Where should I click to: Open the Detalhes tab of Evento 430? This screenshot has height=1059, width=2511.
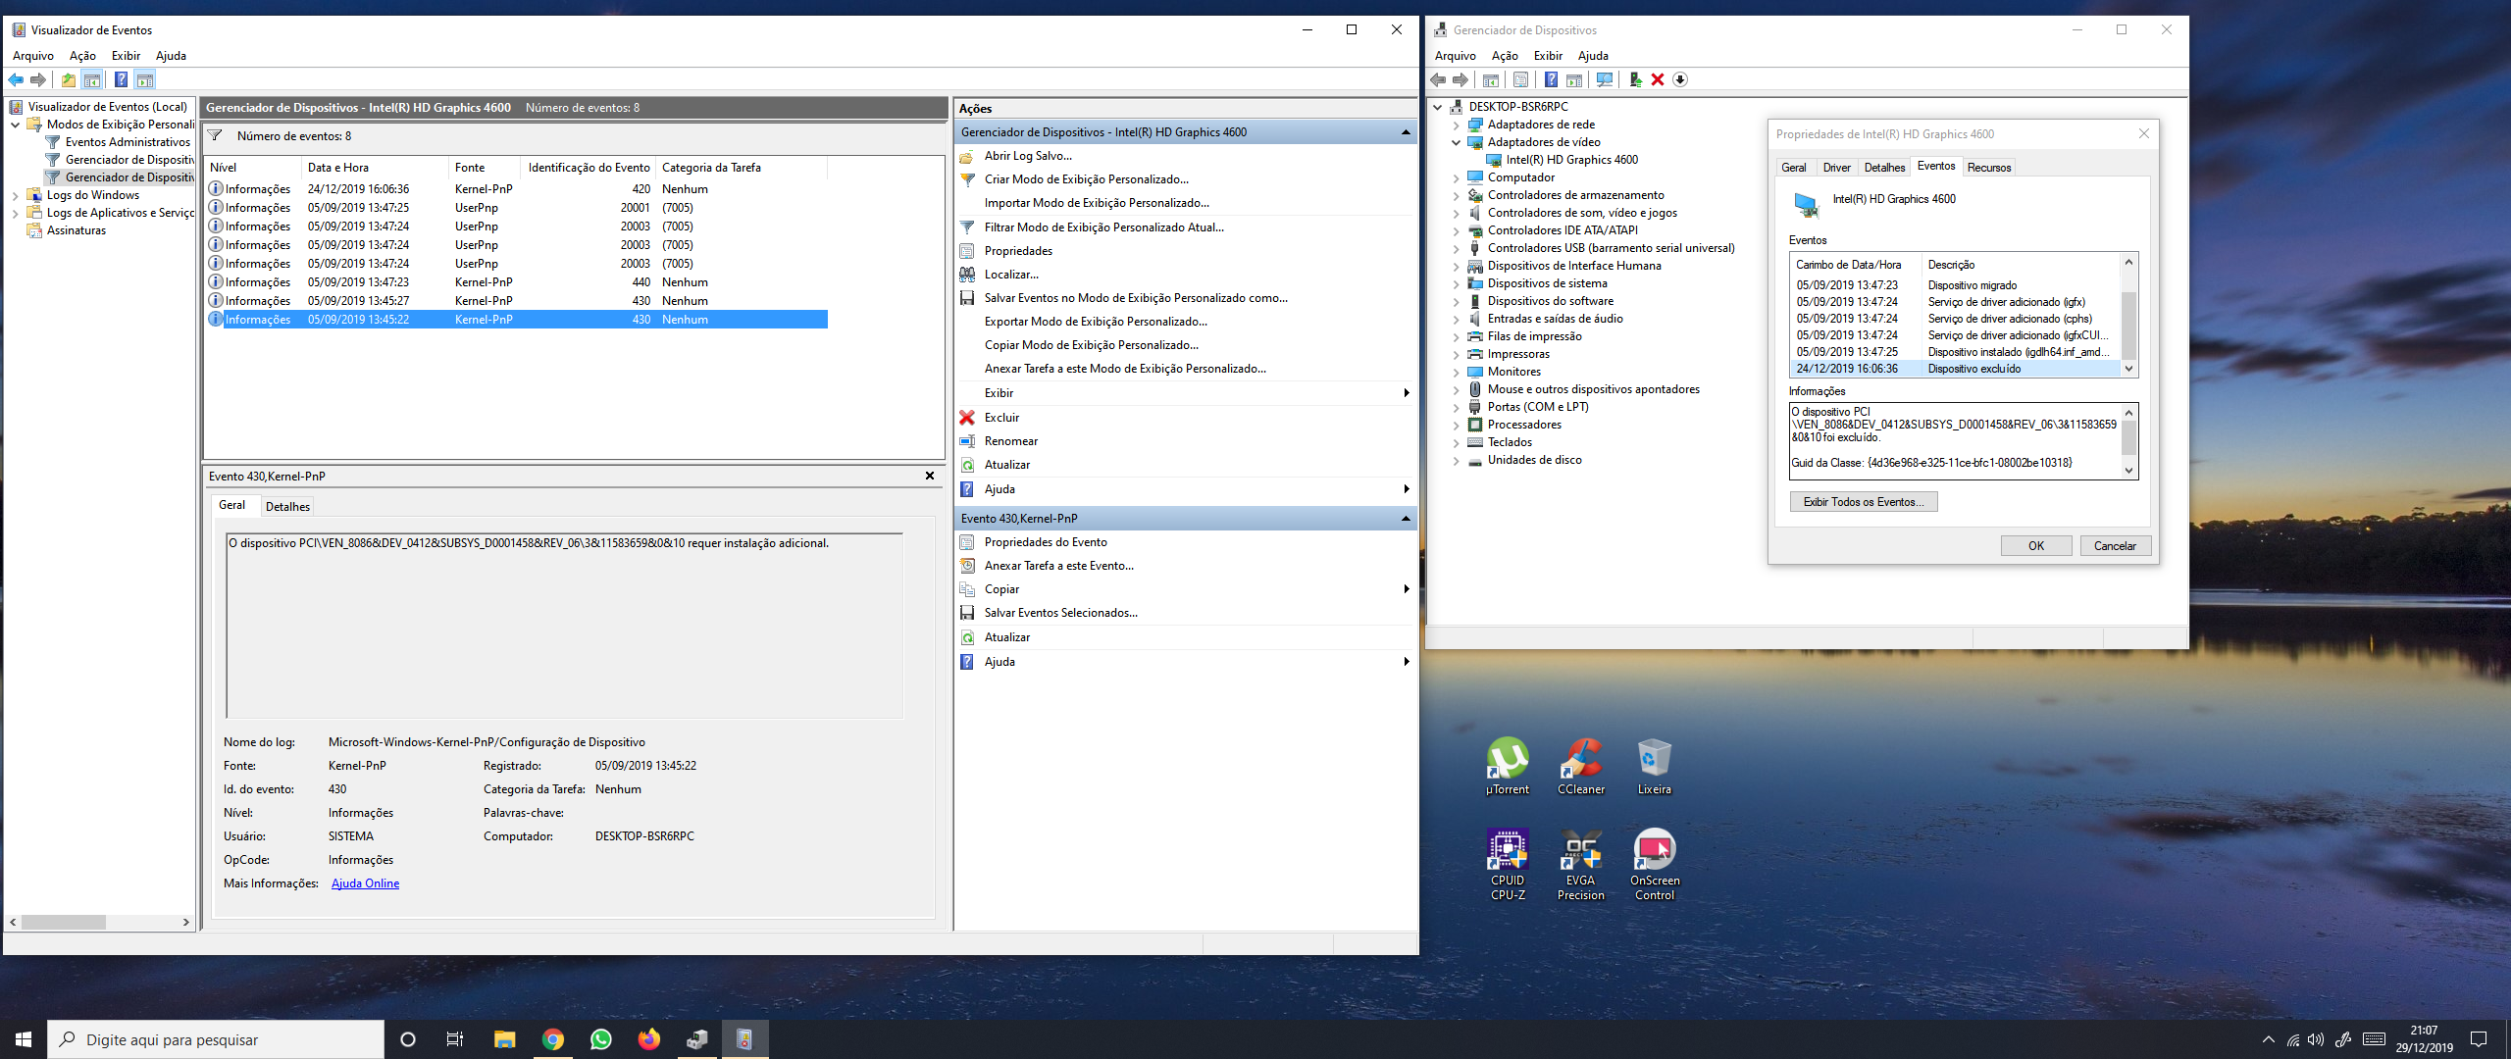coord(287,507)
